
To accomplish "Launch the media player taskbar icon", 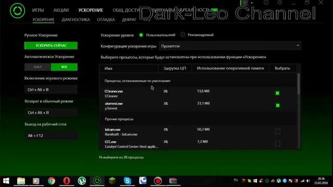I will (36, 181).
